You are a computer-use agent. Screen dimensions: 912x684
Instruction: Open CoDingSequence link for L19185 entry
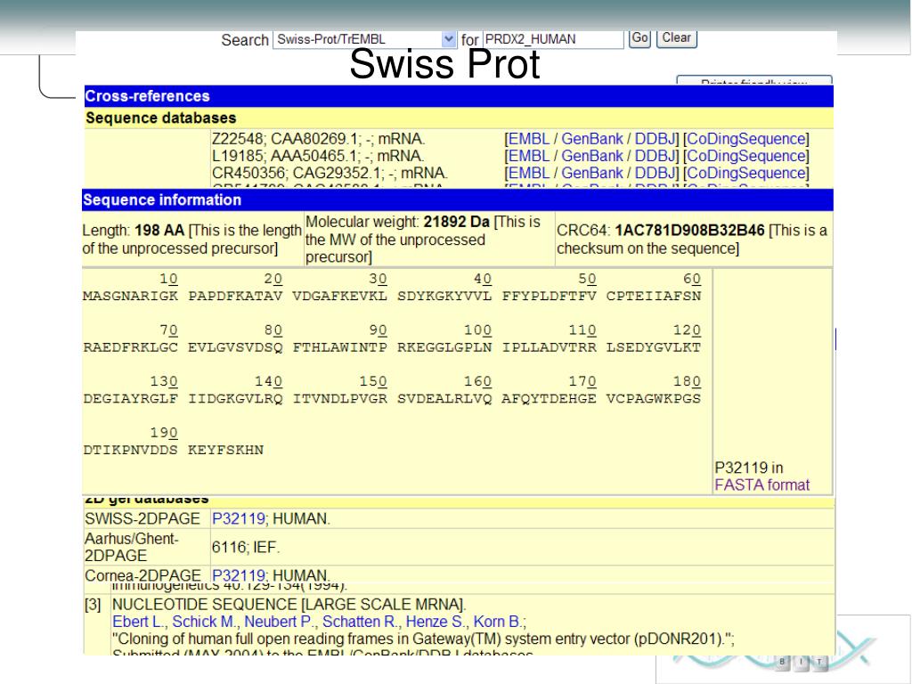[746, 156]
